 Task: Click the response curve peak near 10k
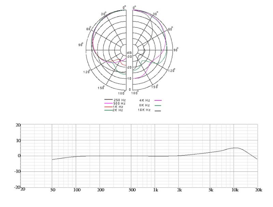(x=235, y=148)
